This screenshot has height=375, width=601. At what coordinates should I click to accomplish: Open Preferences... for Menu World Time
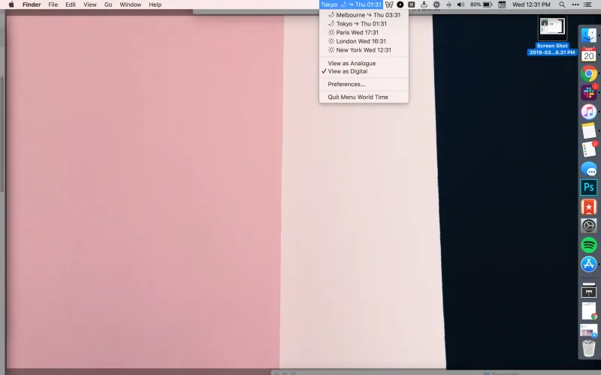pyautogui.click(x=364, y=84)
